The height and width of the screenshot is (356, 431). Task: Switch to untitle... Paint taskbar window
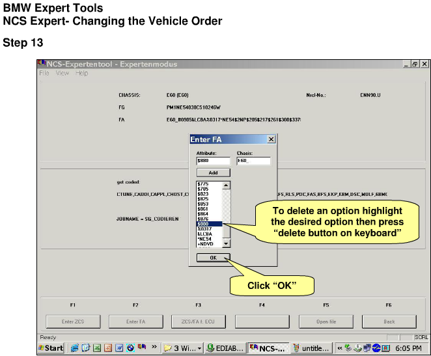pos(311,348)
